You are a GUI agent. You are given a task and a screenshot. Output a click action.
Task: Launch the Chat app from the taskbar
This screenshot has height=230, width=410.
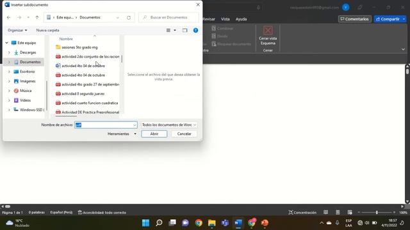(x=185, y=223)
